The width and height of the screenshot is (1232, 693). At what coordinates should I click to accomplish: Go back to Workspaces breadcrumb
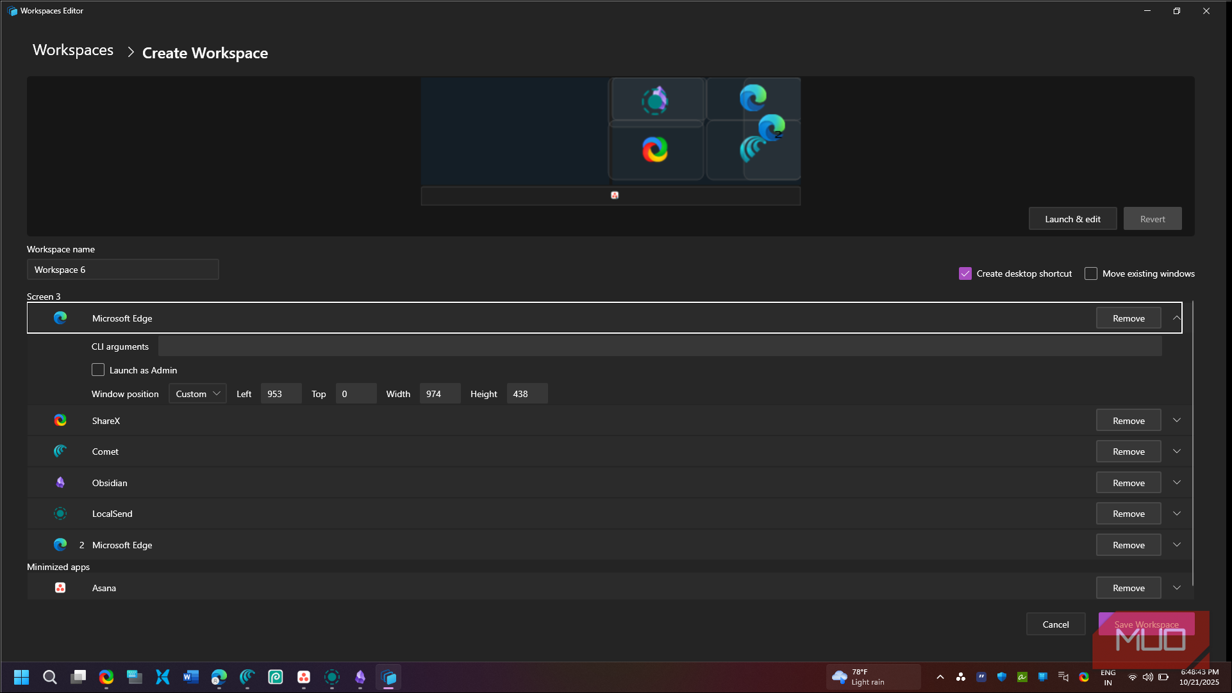point(73,50)
